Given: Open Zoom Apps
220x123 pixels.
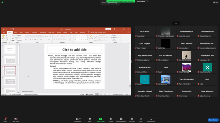Looking at the screenshot, I should [x=141, y=120].
